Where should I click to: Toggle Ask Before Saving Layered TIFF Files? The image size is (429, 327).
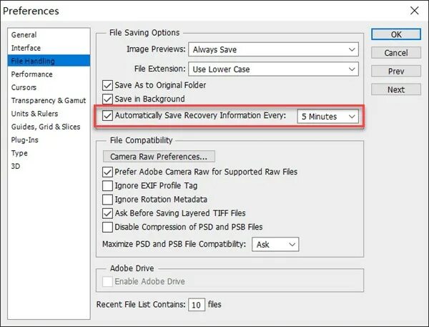(107, 213)
